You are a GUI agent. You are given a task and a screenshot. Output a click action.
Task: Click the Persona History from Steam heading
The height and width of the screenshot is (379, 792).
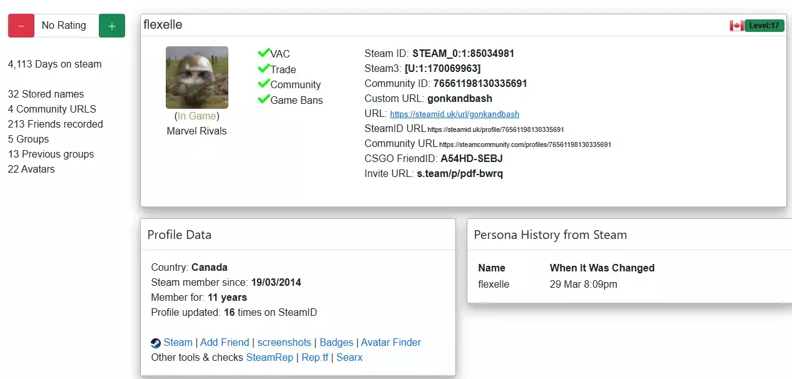coord(551,235)
